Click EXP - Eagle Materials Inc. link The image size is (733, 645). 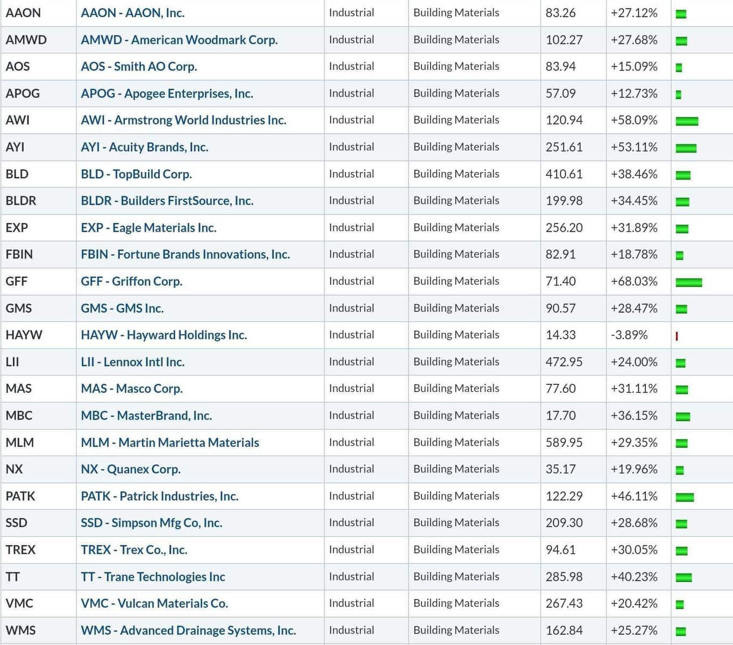[x=148, y=228]
